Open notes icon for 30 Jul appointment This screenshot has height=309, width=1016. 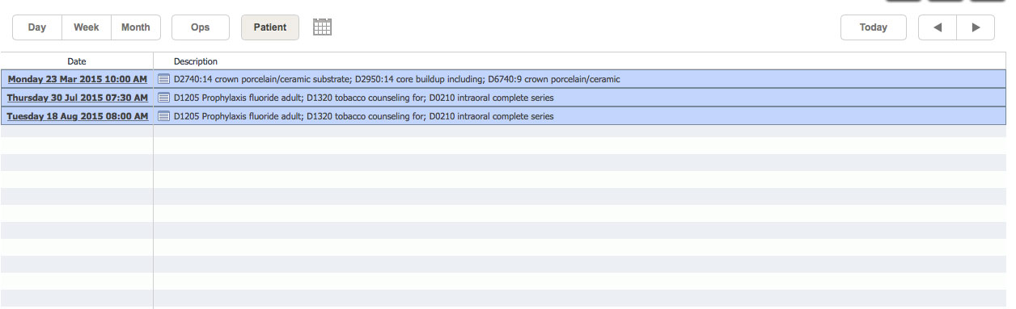point(163,98)
